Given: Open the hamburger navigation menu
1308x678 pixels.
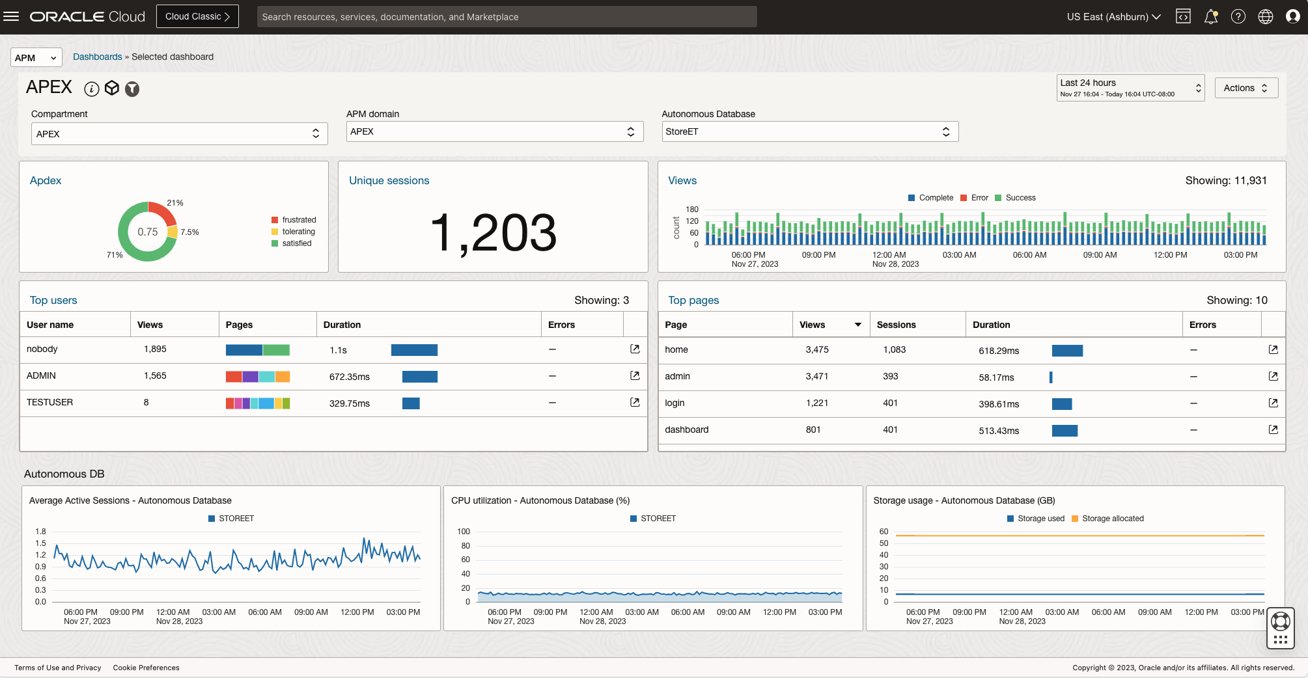Looking at the screenshot, I should [11, 16].
